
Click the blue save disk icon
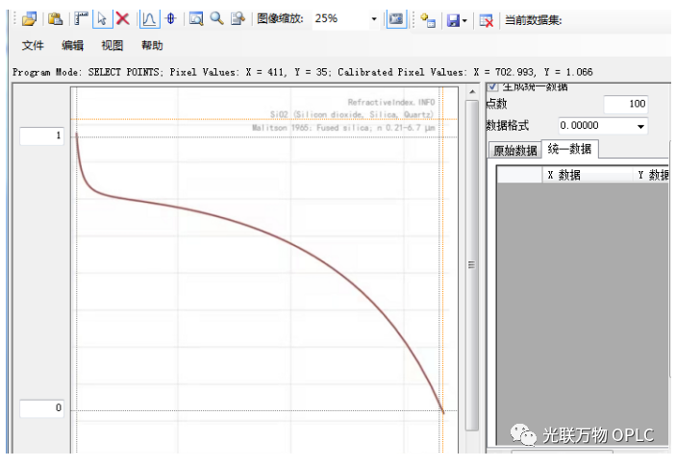[x=452, y=19]
